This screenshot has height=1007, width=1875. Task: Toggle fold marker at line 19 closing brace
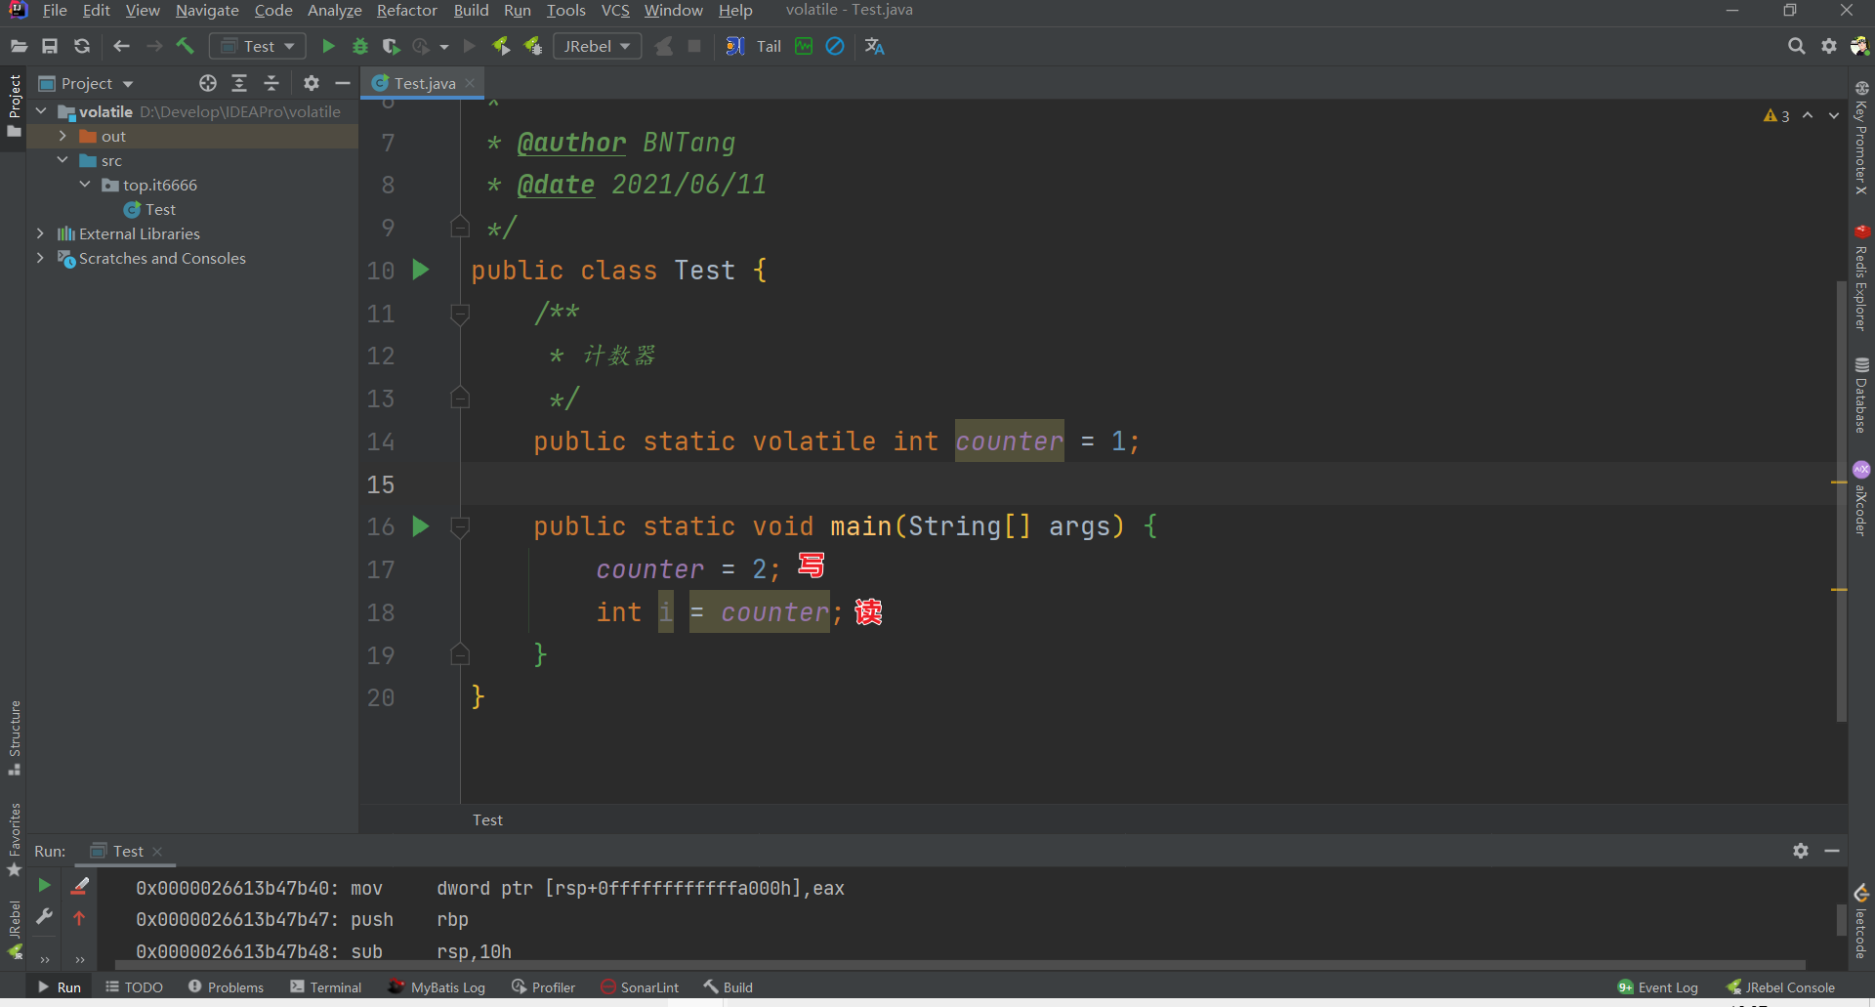[x=460, y=654]
